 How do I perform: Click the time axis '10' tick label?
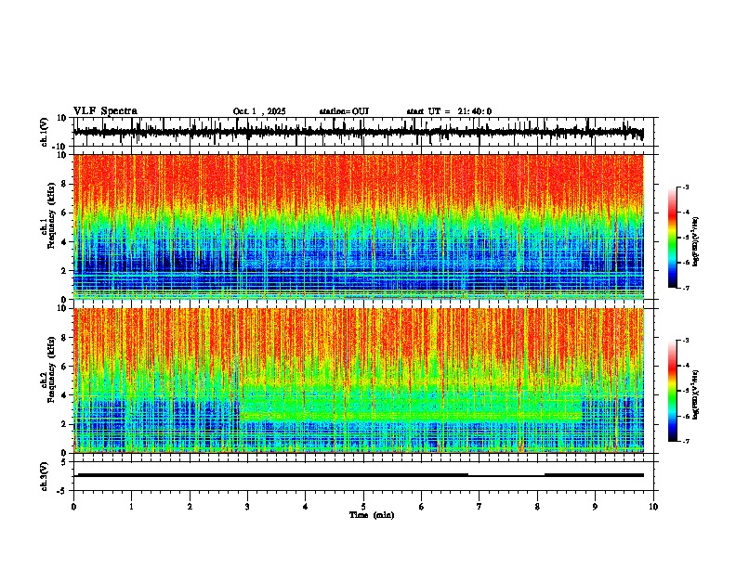(653, 507)
